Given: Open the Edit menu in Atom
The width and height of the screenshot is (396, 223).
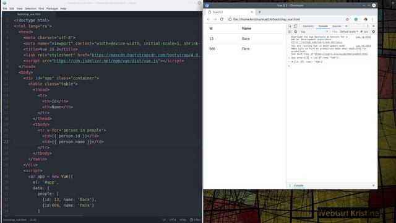Looking at the screenshot, I should tap(12, 9).
